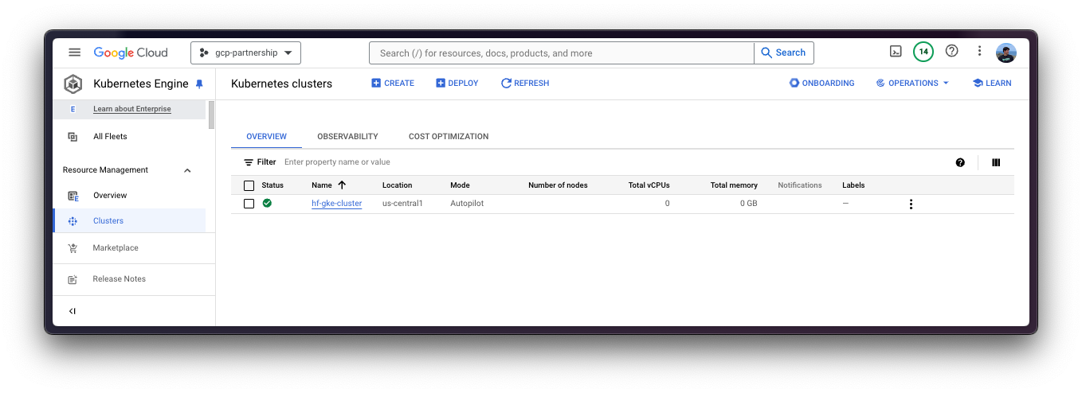Click the Google Cloud logo
Image resolution: width=1082 pixels, height=393 pixels.
pos(131,53)
